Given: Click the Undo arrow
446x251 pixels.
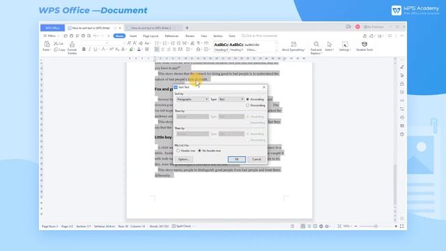Looking at the screenshot, I should 95,36.
